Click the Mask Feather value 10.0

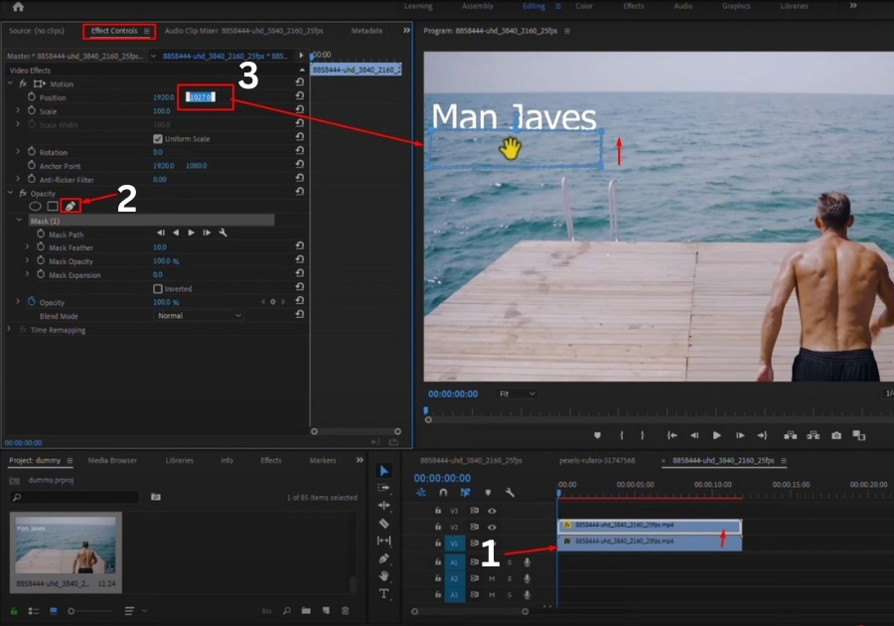160,246
